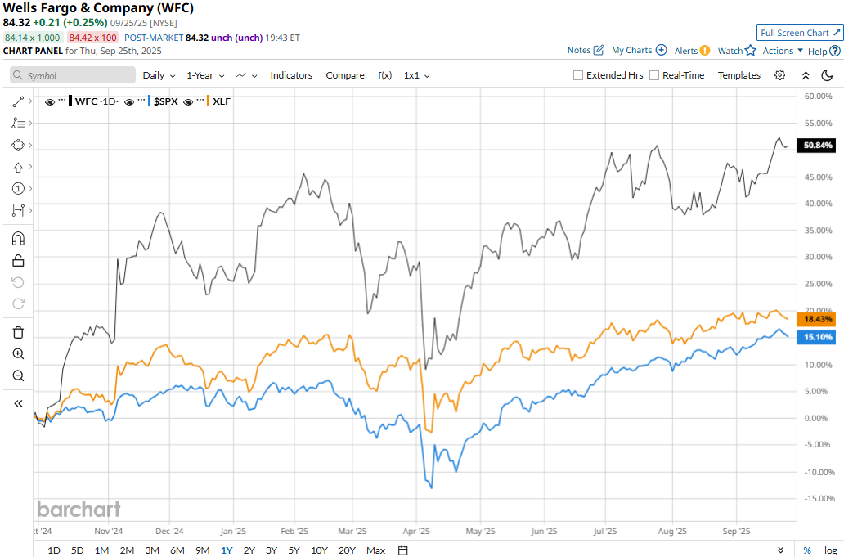
Task: Select the 6M time range
Action: [x=177, y=550]
